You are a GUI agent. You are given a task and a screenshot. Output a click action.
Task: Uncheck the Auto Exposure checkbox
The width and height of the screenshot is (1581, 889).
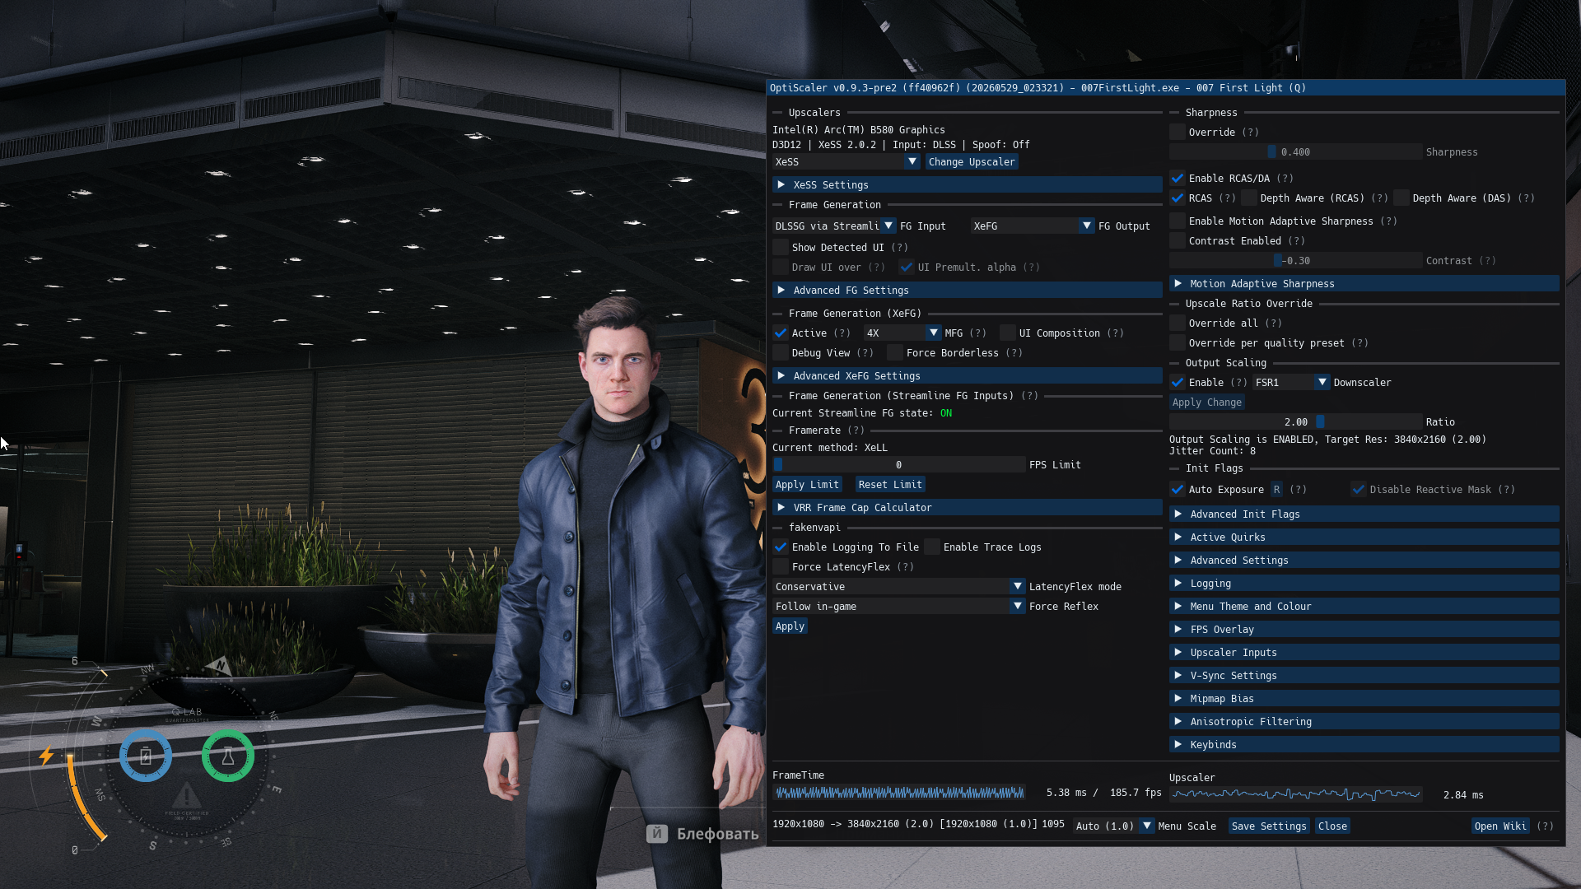1178,490
